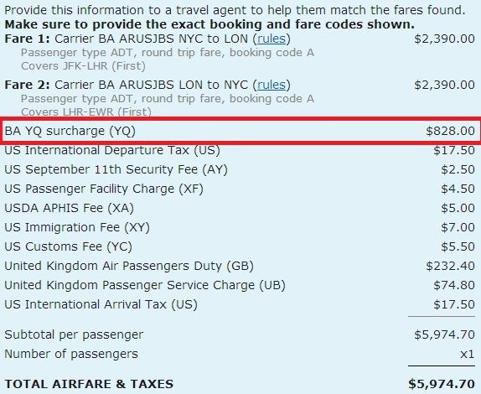Click the Subtotal per passenger label
The image size is (481, 394).
pyautogui.click(x=74, y=334)
